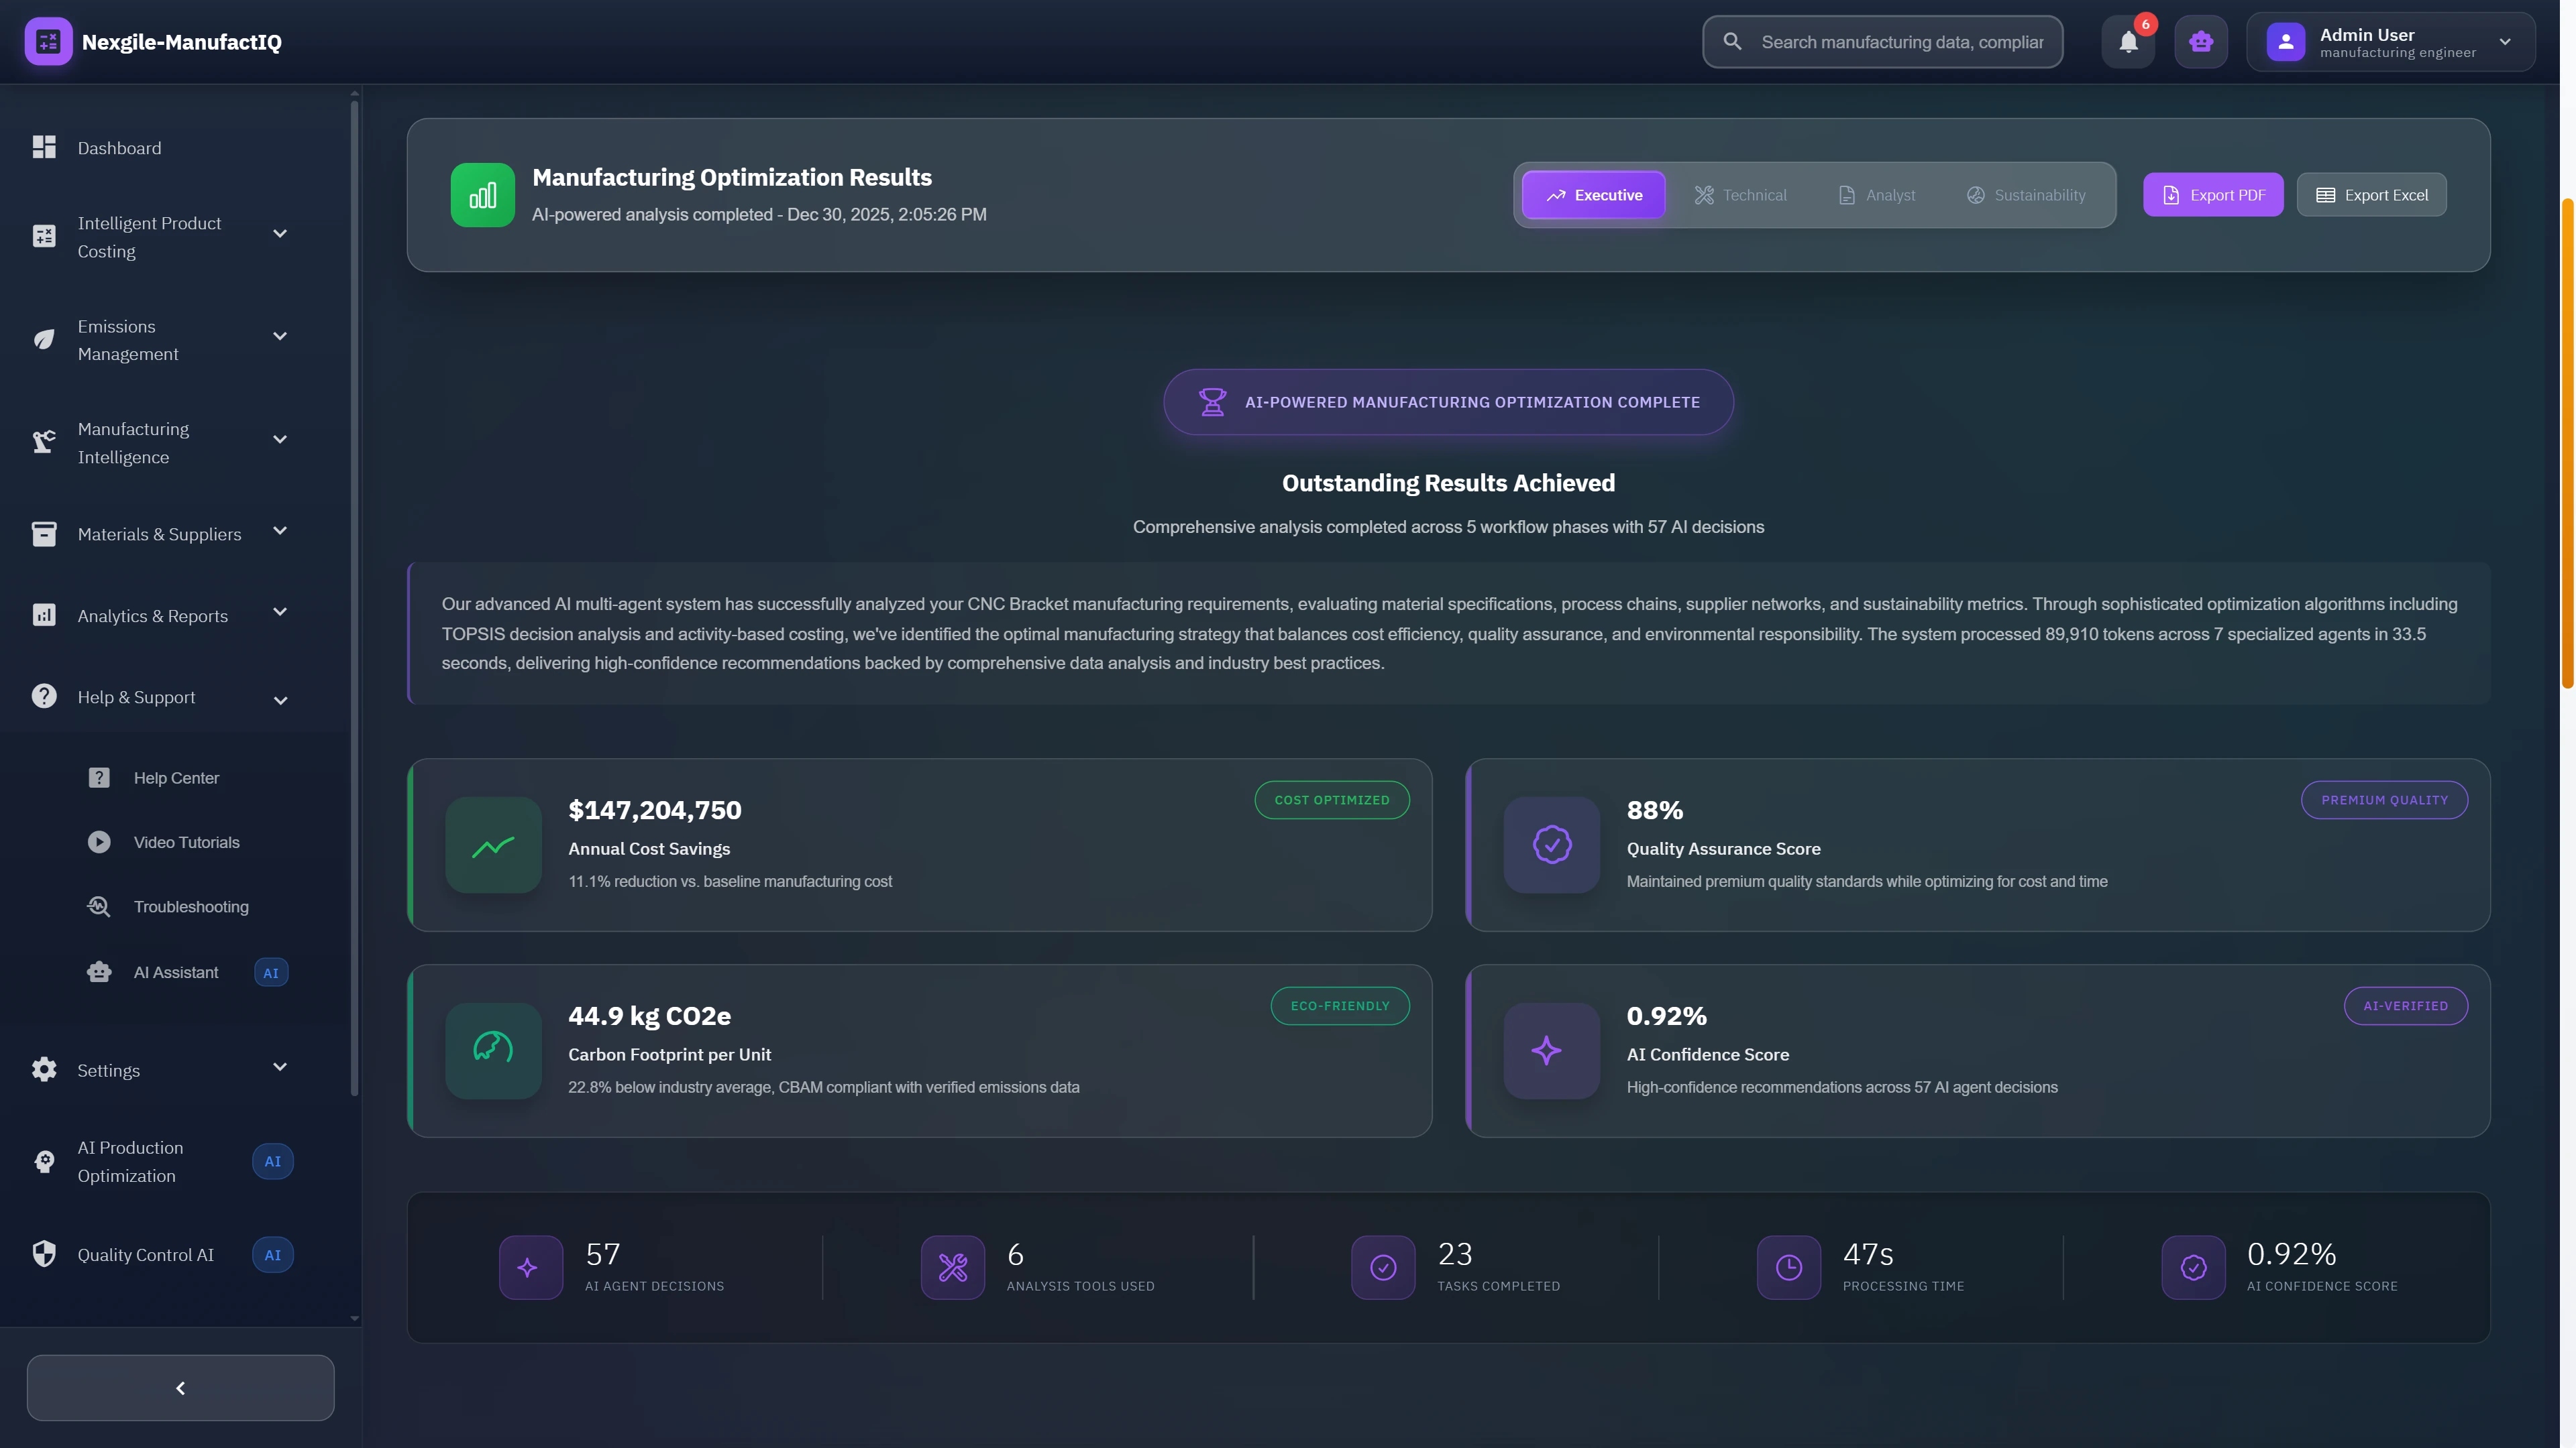Open the Video Tutorials play icon
The width and height of the screenshot is (2576, 1448).
[99, 841]
